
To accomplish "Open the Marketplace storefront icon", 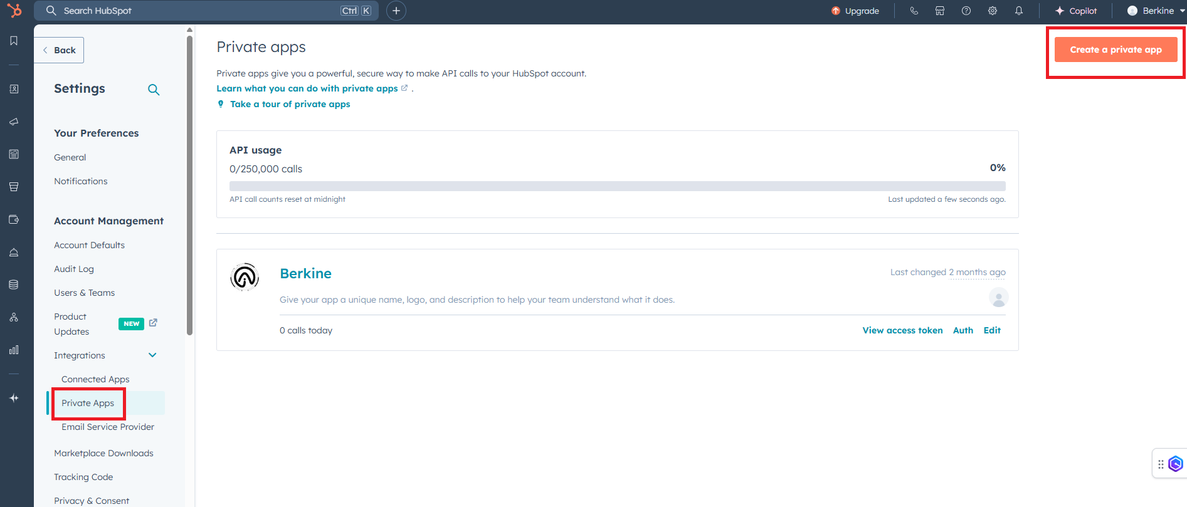I will click(x=940, y=11).
